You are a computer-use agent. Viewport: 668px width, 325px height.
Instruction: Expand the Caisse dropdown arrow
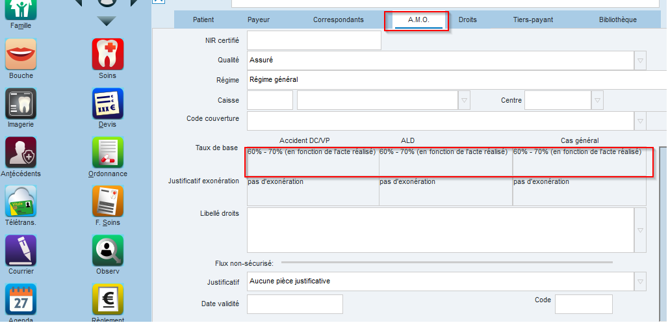click(x=465, y=101)
